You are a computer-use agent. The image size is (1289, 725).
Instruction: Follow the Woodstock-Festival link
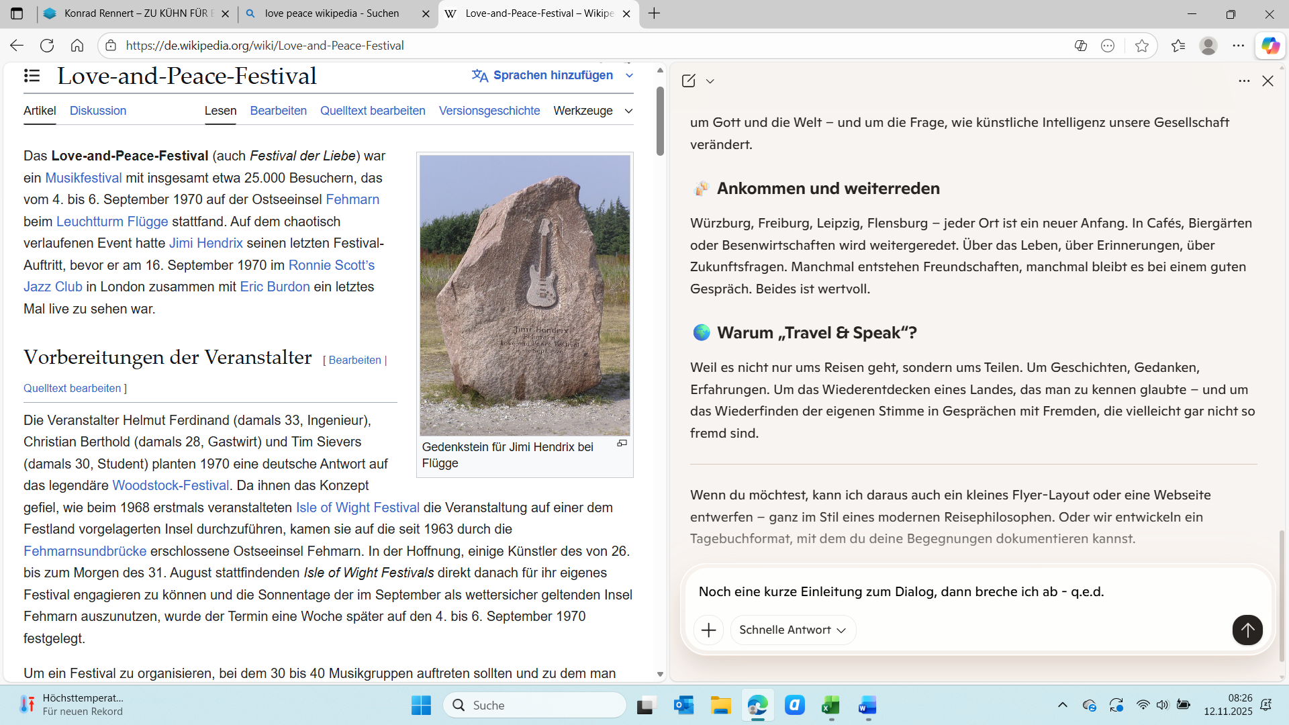click(x=171, y=485)
